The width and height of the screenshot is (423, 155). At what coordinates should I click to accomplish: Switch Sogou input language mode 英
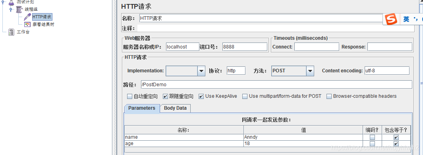406,19
